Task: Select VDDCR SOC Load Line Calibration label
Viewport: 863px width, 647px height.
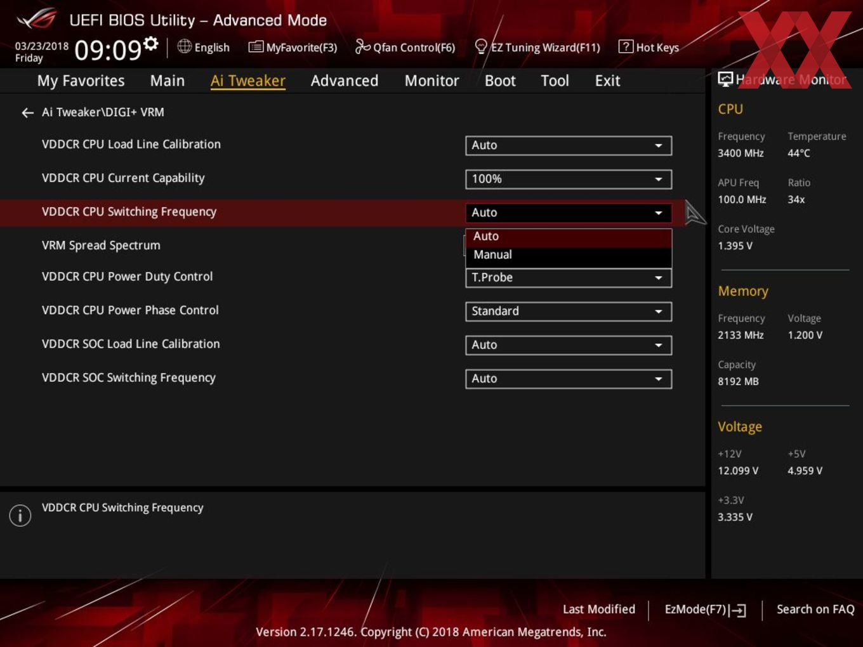Action: [131, 344]
